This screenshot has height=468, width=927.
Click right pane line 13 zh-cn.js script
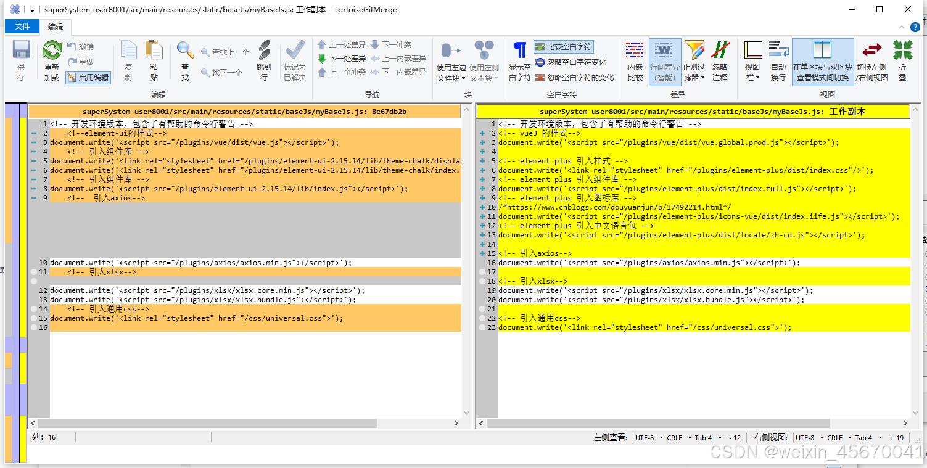(x=682, y=235)
